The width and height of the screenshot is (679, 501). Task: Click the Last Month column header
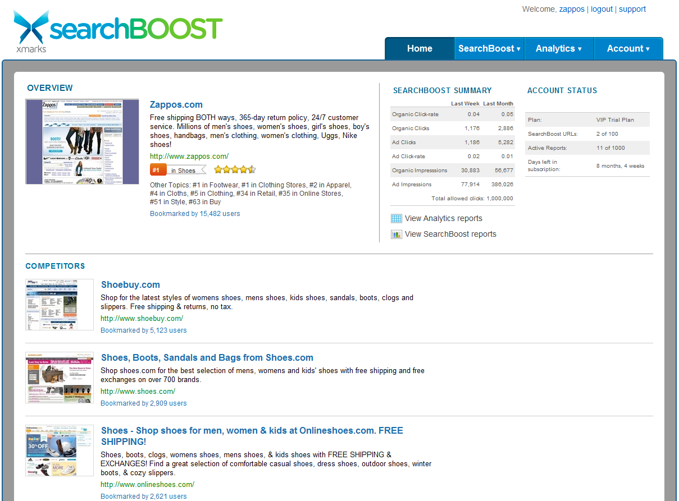[498, 104]
